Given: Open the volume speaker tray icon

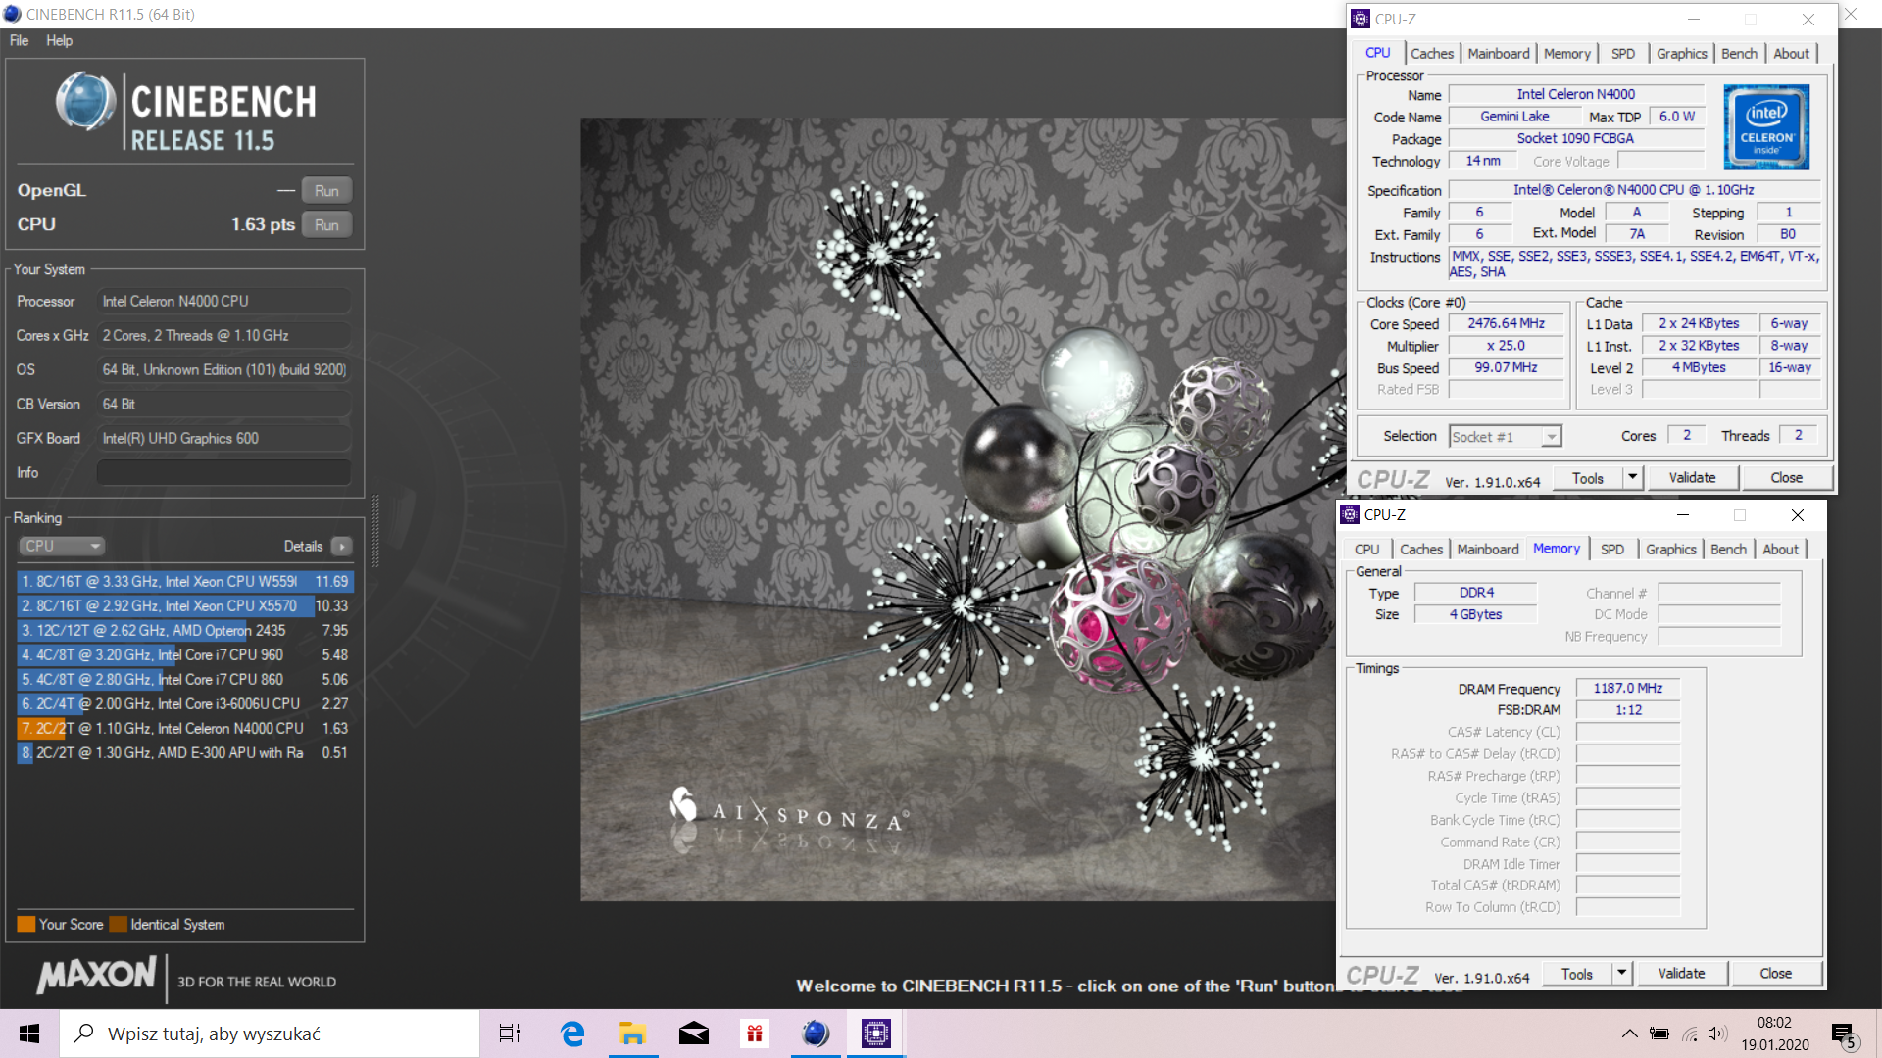Looking at the screenshot, I should tap(1717, 1034).
